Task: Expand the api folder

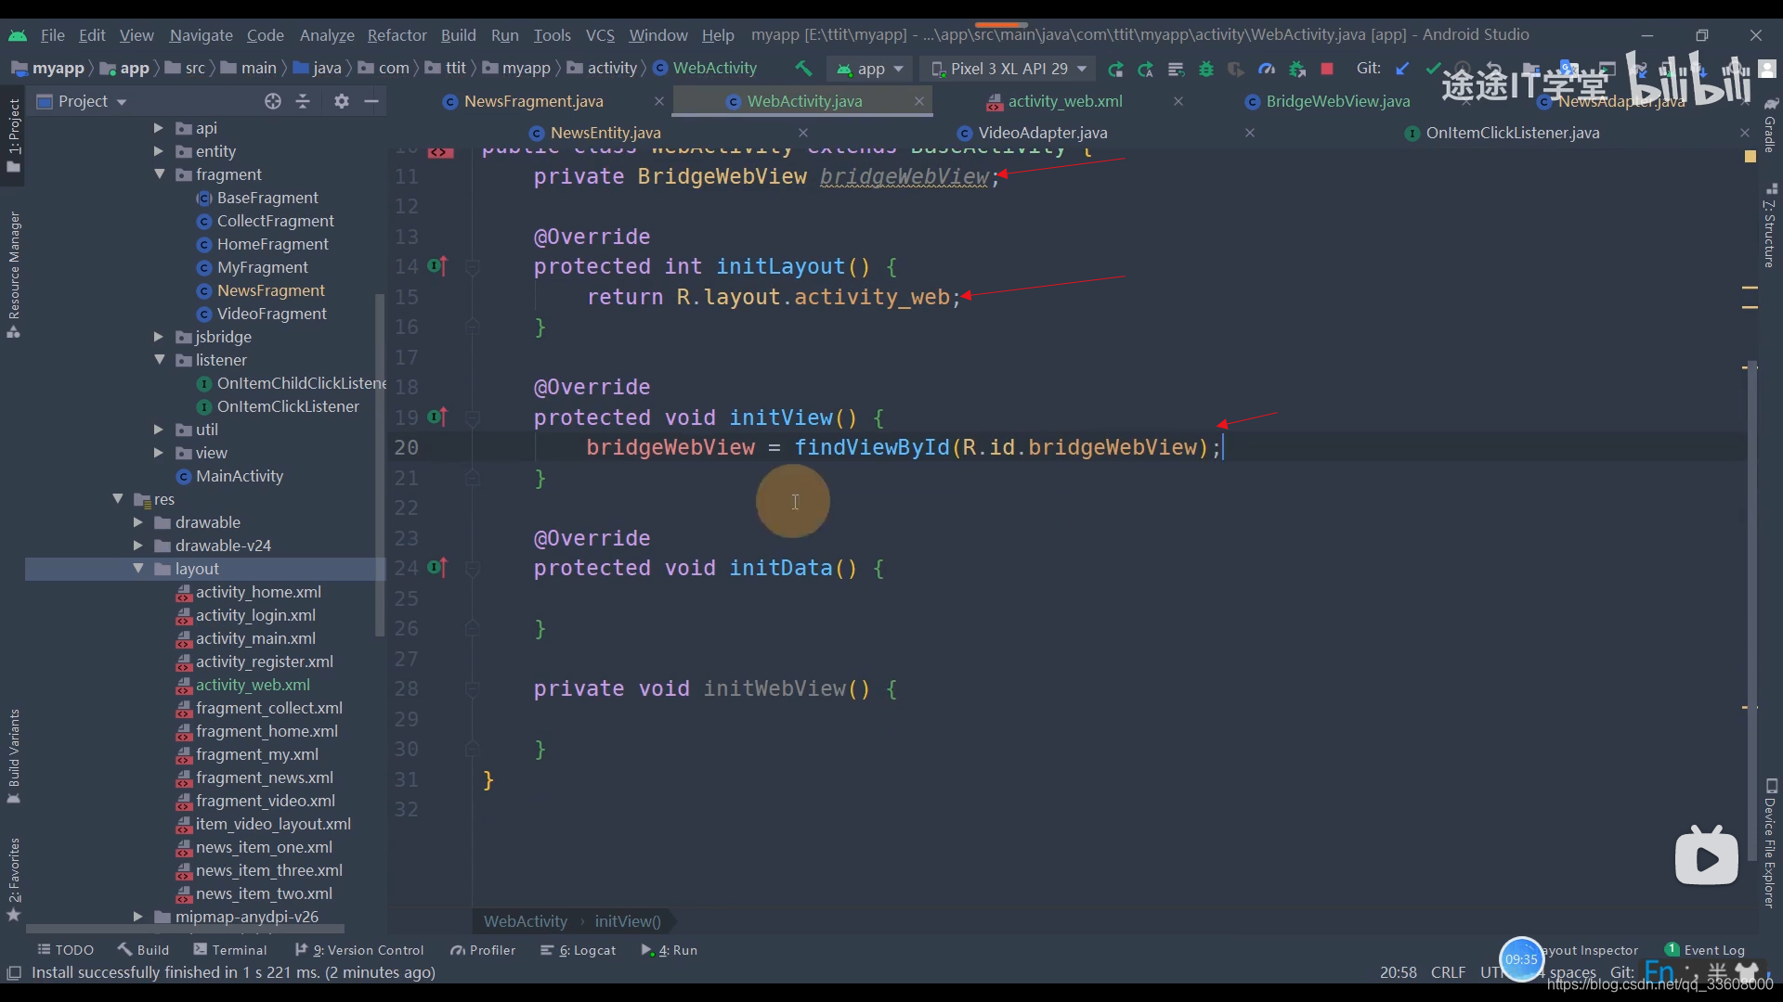Action: (x=158, y=128)
